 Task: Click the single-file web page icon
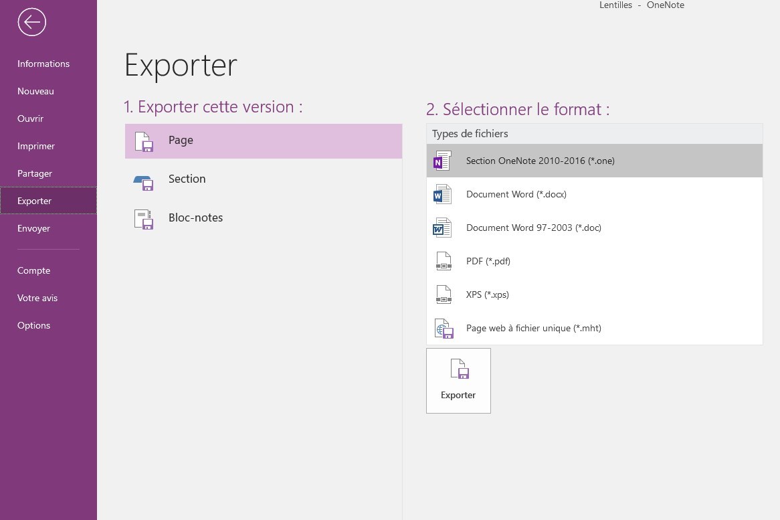point(444,329)
